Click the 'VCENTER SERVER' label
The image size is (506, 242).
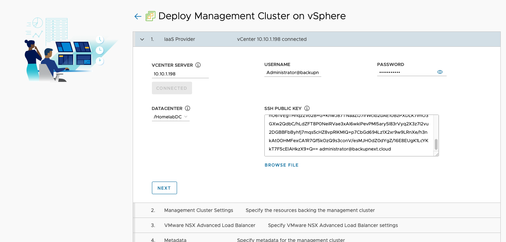click(172, 65)
